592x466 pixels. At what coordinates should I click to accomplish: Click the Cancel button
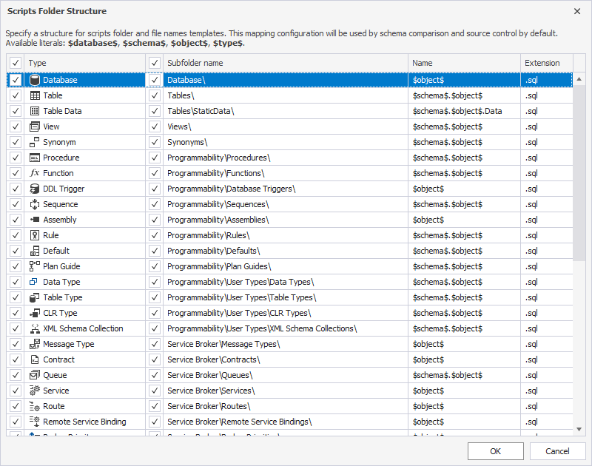click(x=558, y=450)
